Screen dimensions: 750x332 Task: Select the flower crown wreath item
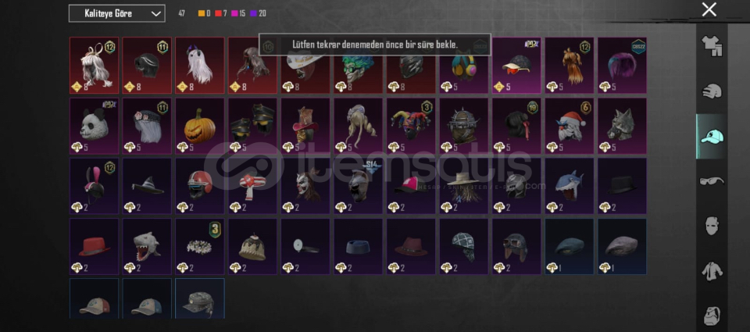199,246
